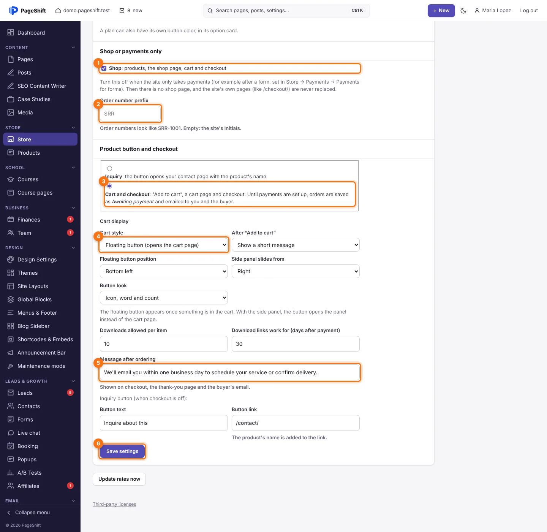This screenshot has height=532, width=547.
Task: Click the PageShift logo icon
Action: click(13, 11)
